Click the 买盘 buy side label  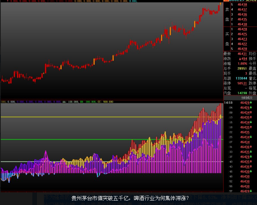coord(227,39)
